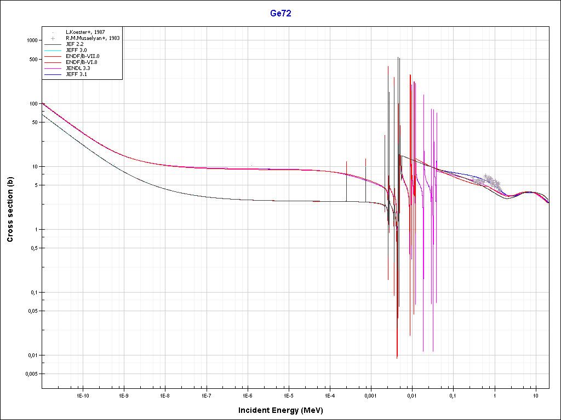Click the JEF 2.2 legend label
The height and width of the screenshot is (420, 561).
[76, 44]
